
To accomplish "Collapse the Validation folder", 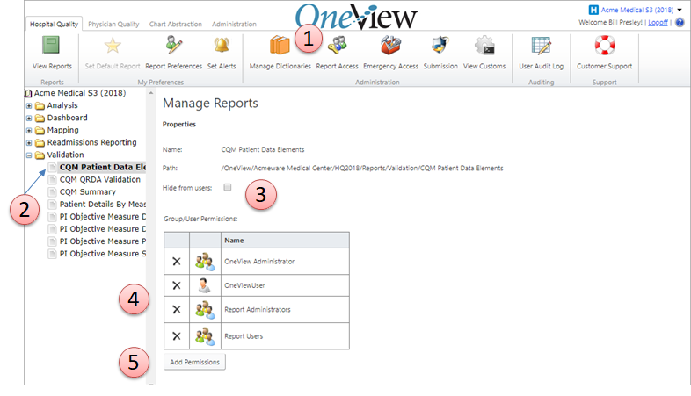I will click(x=30, y=155).
